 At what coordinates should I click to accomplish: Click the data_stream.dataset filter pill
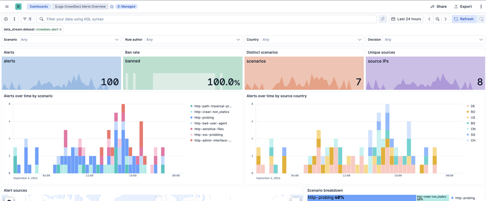(31, 29)
